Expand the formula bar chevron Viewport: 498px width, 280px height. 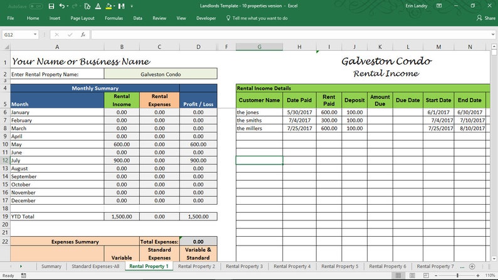[493, 35]
